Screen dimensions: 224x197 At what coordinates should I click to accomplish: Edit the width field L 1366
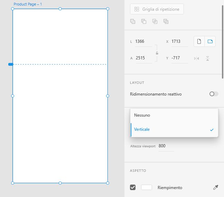(x=143, y=41)
